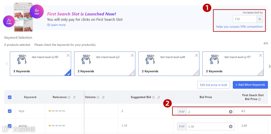Screen dimensions: 271x134
Task: Select the test improt excel zy2 card
Action: click(x=105, y=64)
